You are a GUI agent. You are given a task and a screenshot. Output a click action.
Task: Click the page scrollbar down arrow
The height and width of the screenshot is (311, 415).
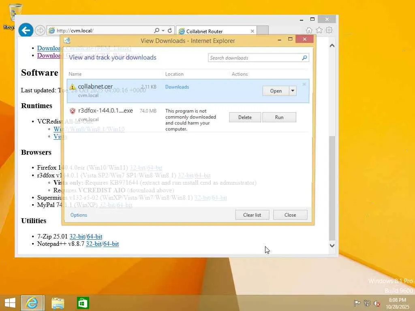click(x=332, y=245)
